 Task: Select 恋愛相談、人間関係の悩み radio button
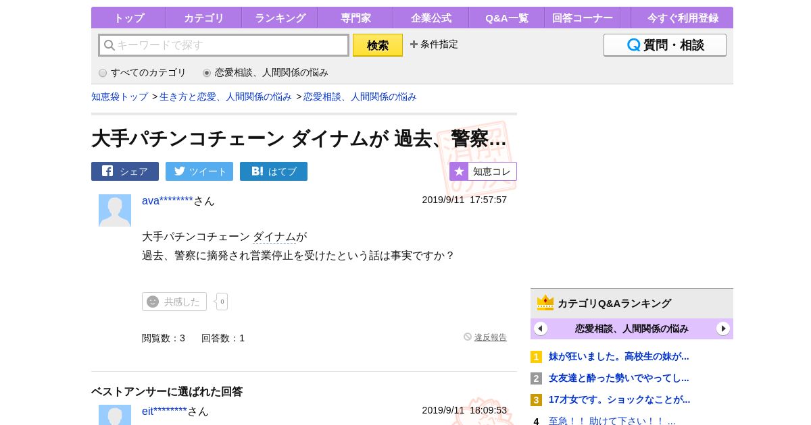click(207, 73)
